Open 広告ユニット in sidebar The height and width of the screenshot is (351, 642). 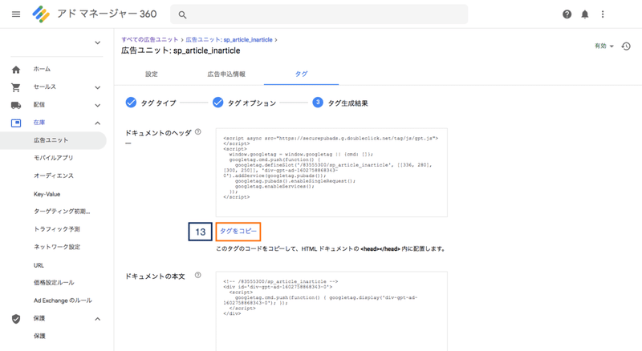point(51,140)
